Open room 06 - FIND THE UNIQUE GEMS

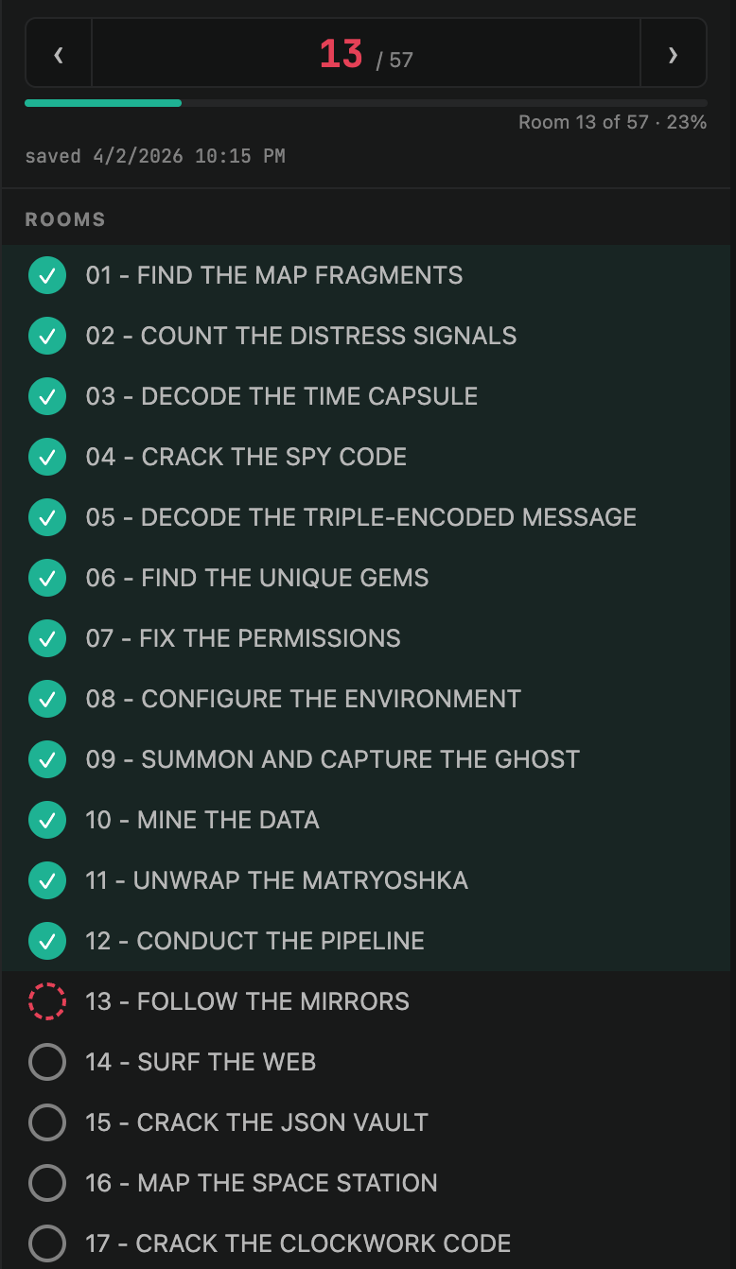[256, 578]
